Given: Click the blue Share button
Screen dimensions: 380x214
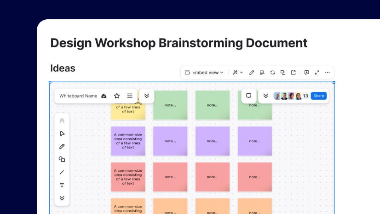Looking at the screenshot, I should point(318,96).
